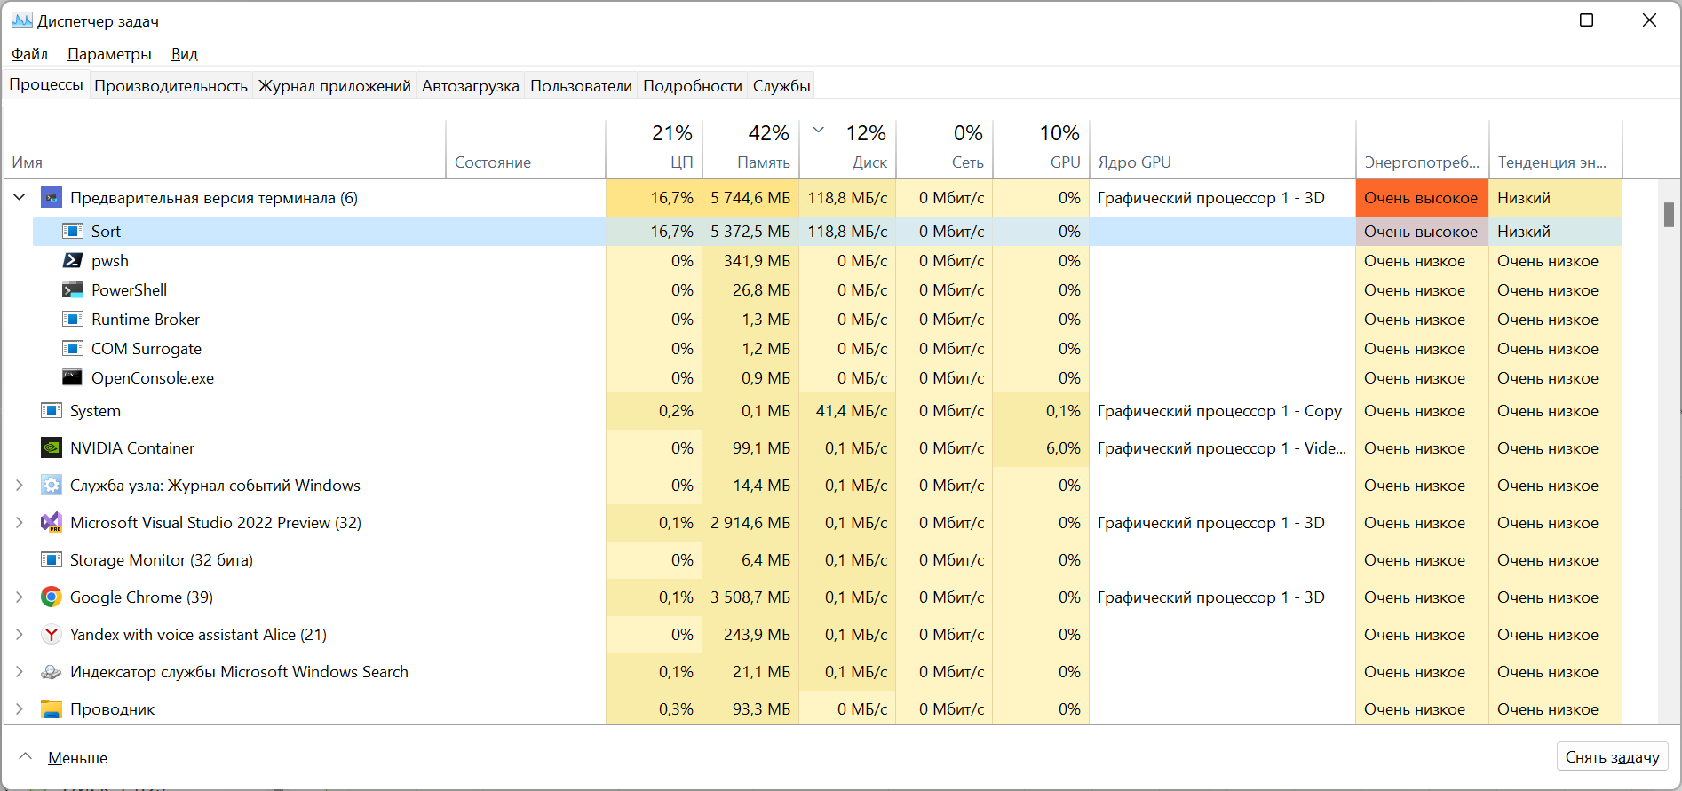Click the Yandex browser icon
The width and height of the screenshot is (1682, 791).
[x=52, y=634]
